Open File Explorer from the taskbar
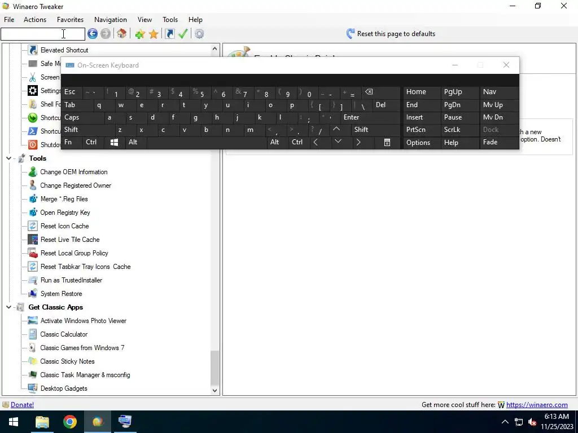The height and width of the screenshot is (433, 578). [x=42, y=422]
